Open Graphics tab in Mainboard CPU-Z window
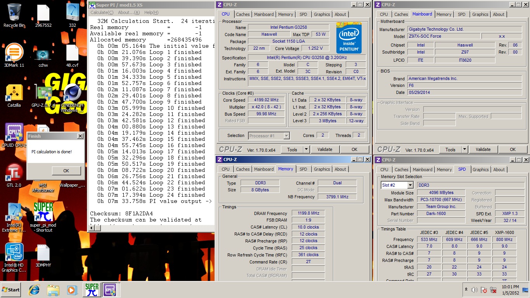Image resolution: width=530 pixels, height=298 pixels. [480, 14]
